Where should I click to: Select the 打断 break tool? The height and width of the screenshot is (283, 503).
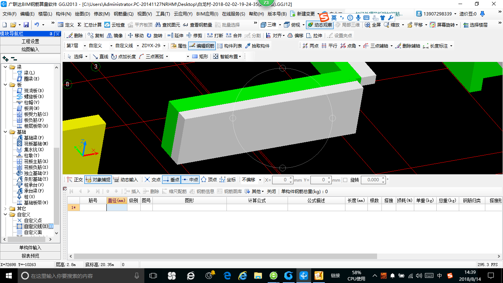point(215,36)
